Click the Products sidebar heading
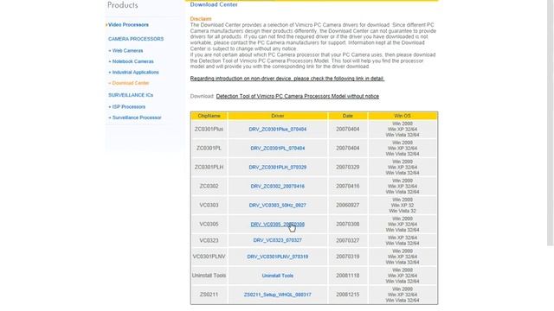The image size is (554, 311). [123, 5]
